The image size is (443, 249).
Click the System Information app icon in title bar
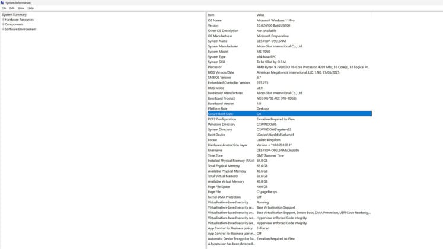2,2
